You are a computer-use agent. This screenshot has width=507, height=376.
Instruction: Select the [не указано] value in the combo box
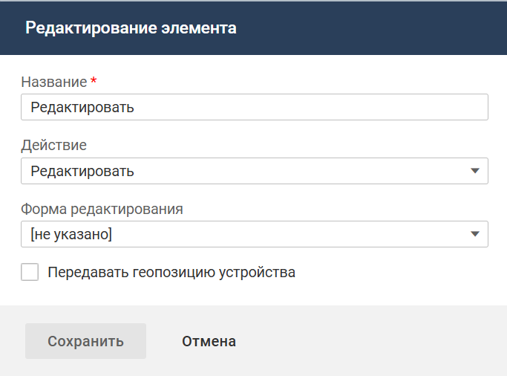[71, 234]
